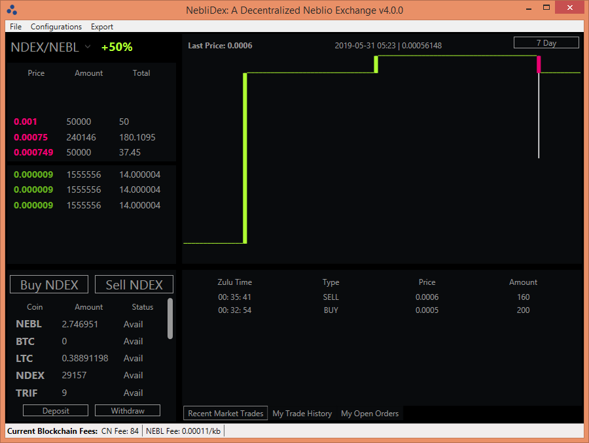The width and height of the screenshot is (589, 443).
Task: Click the Buy NDEX button
Action: click(x=49, y=285)
